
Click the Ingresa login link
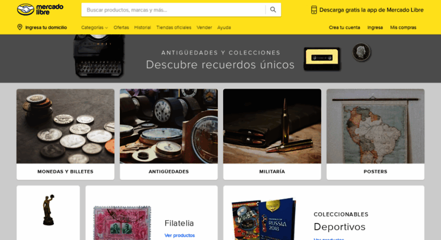tap(375, 28)
